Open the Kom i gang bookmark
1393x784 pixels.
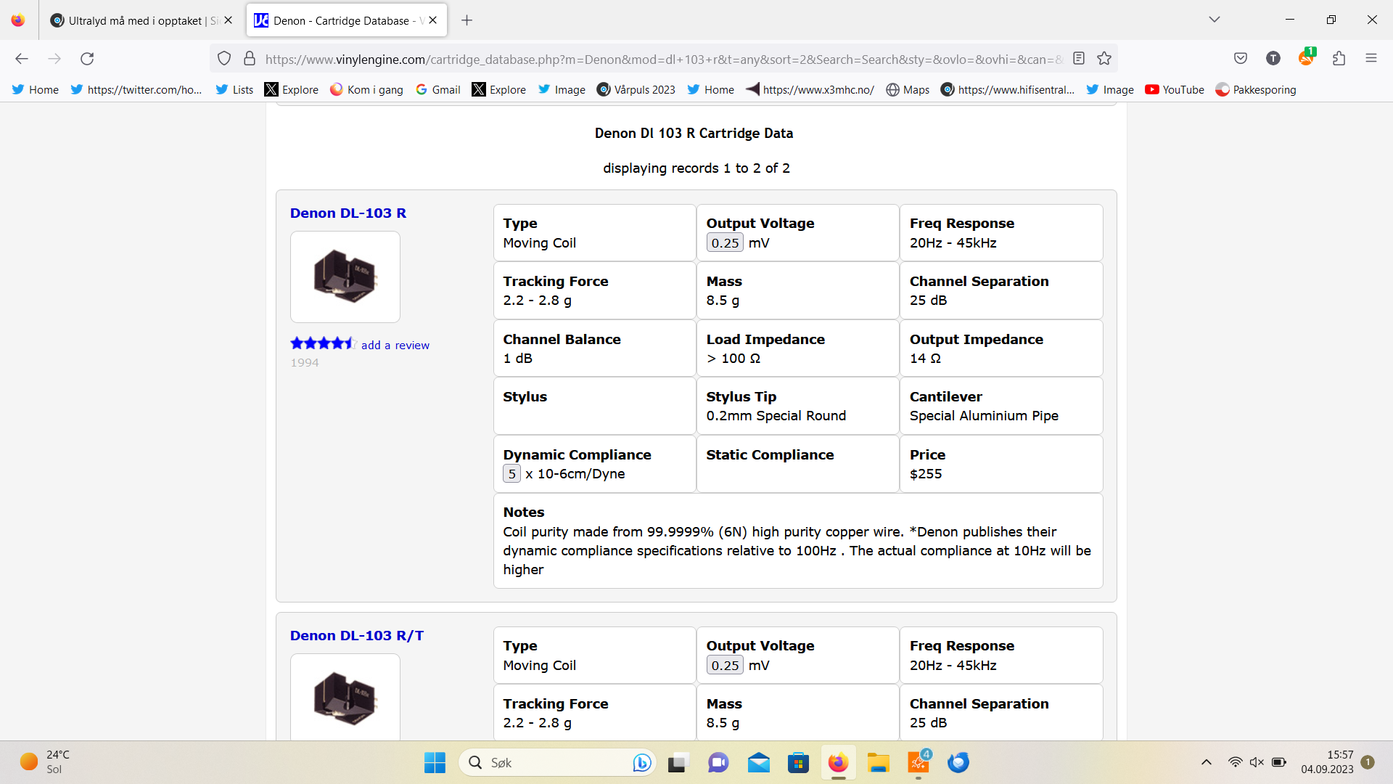pos(367,90)
